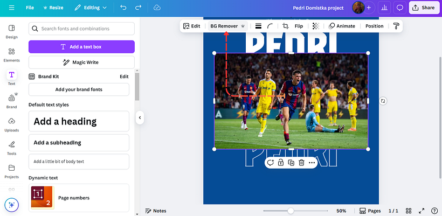Screen dimensions: 442x216
Task: Animate the selected image
Action: click(x=342, y=26)
